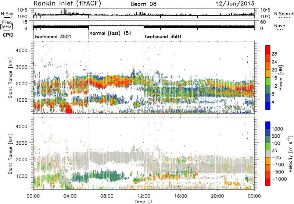The height and width of the screenshot is (204, 294).
Task: Click the 'Time UT' axis label
Action: coord(144,202)
